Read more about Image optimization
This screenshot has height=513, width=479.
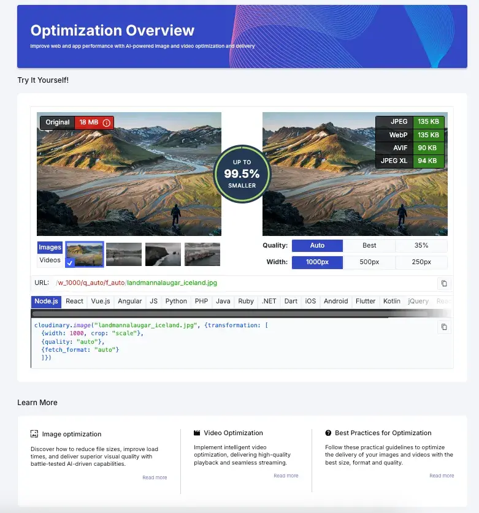[155, 477]
